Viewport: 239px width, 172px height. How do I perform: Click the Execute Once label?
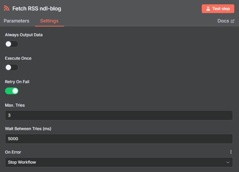click(18, 58)
